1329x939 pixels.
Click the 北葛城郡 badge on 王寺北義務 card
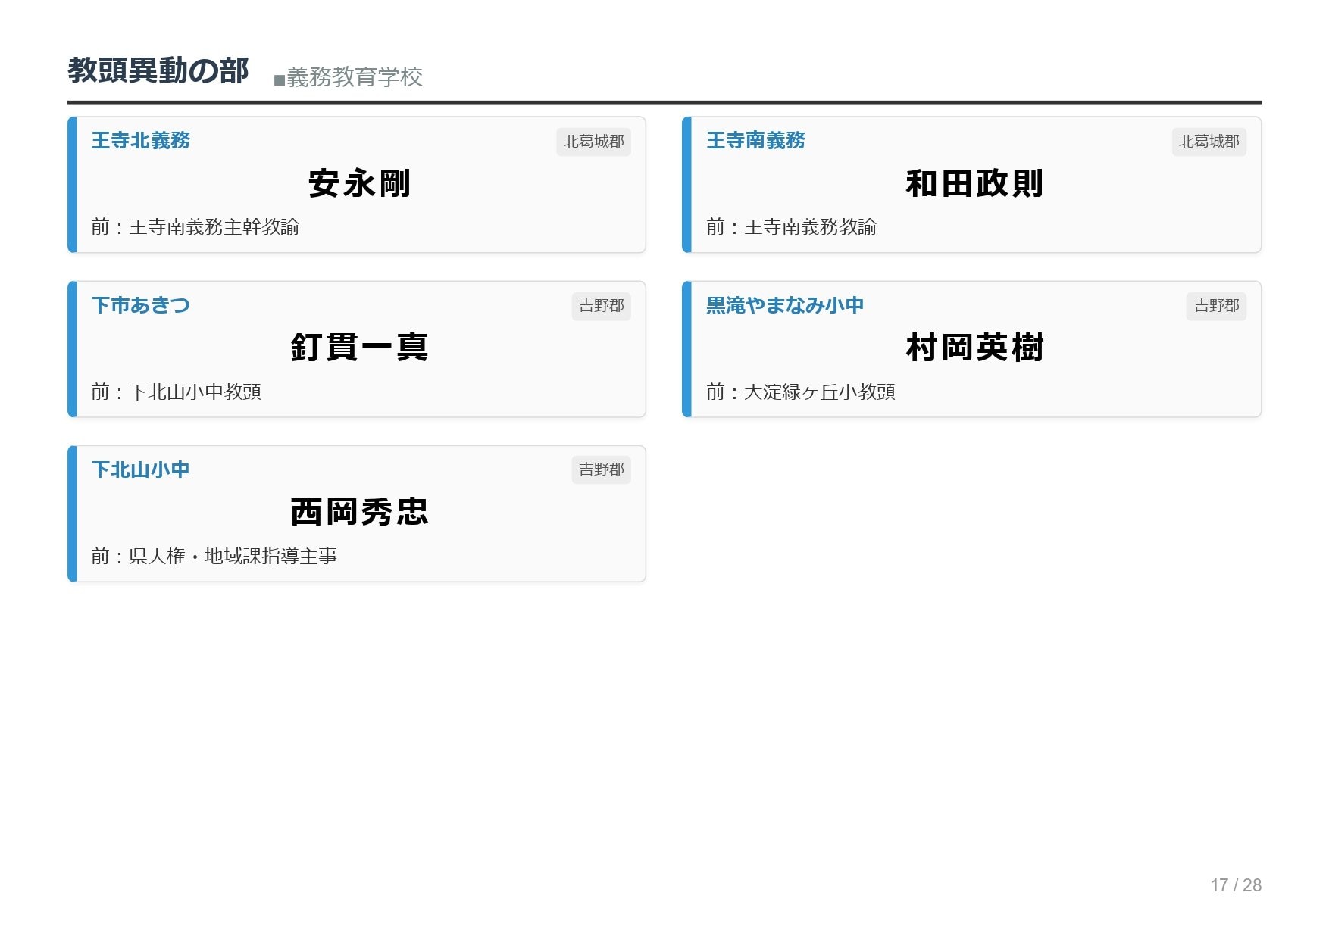click(593, 142)
